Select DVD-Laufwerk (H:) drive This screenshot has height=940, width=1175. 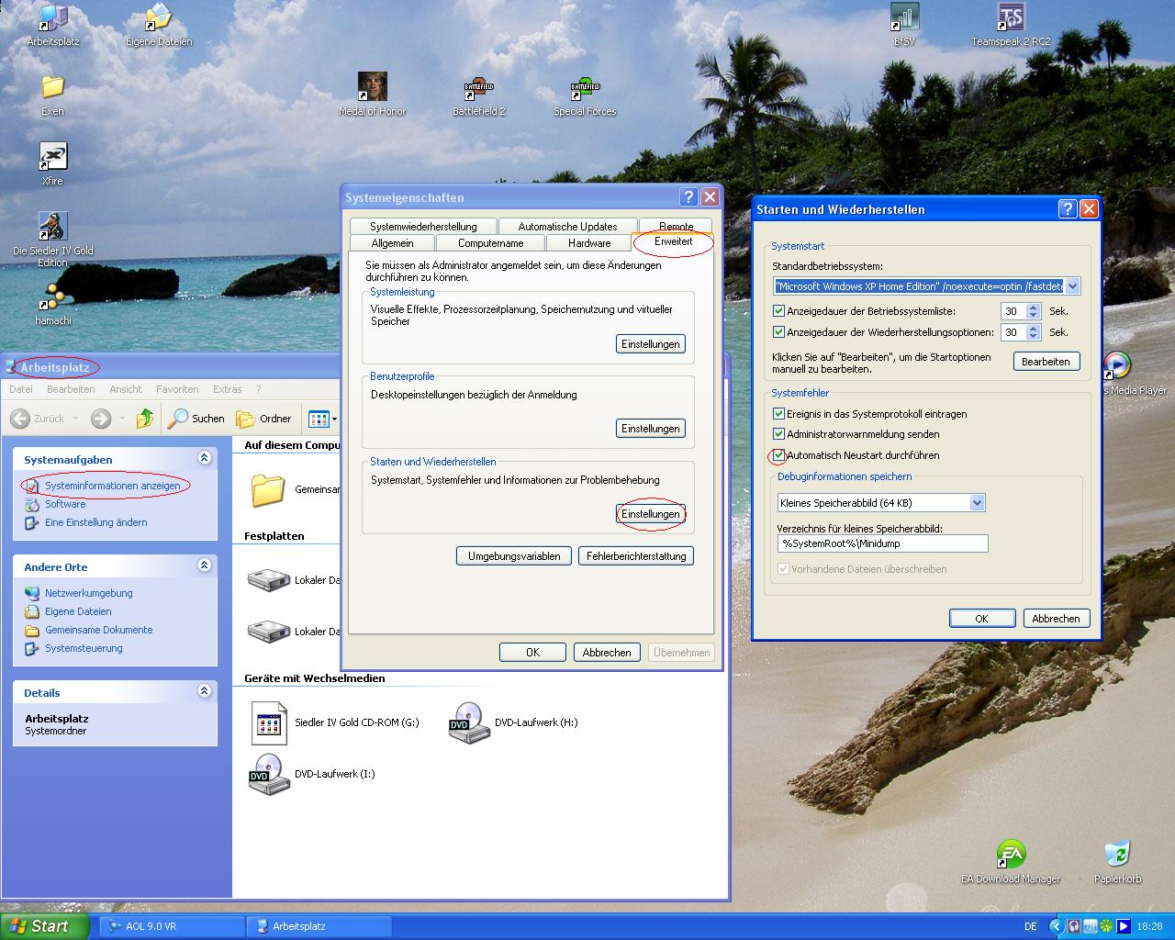514,722
